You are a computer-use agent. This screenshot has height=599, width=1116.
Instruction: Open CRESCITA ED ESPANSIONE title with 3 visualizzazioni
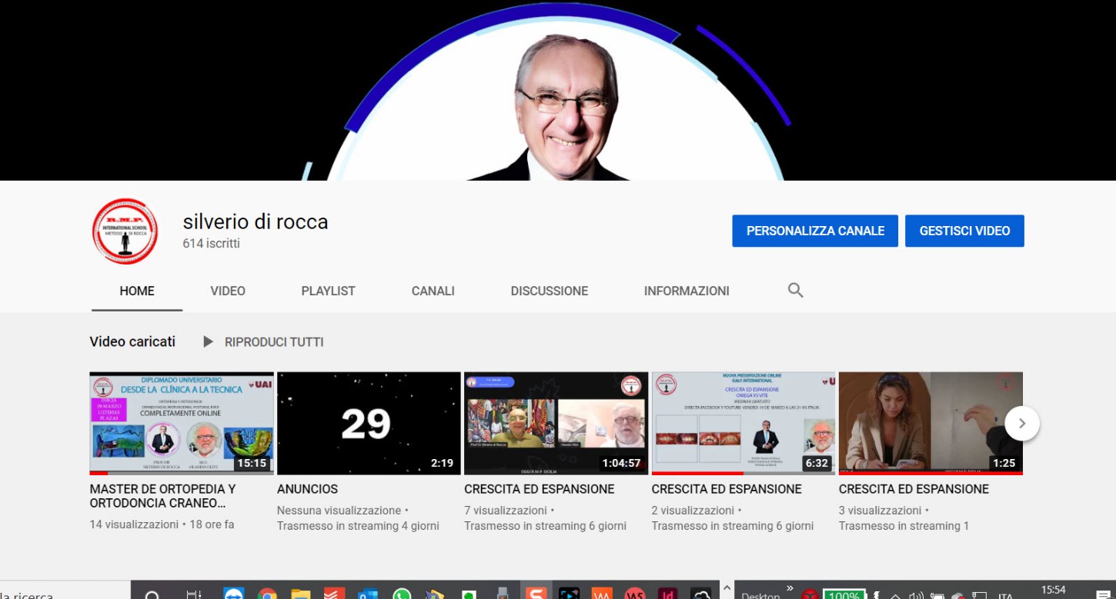pos(914,489)
